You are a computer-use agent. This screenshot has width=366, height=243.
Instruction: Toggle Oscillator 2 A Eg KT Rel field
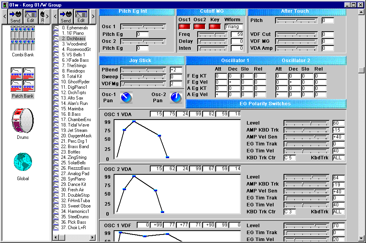[321, 88]
